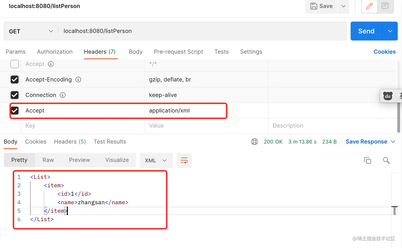Viewport: 402px width, 248px height.
Task: Click the copy response icon
Action: click(367, 160)
